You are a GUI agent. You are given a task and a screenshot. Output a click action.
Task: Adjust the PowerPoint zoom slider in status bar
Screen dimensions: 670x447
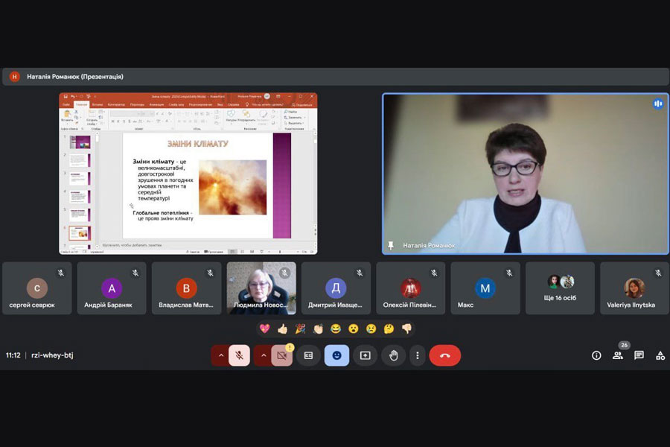click(280, 252)
